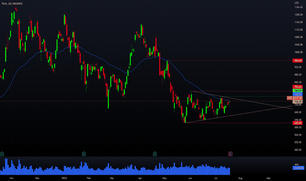Click the Aug date axis label
The height and width of the screenshot is (181, 306).
240,178
